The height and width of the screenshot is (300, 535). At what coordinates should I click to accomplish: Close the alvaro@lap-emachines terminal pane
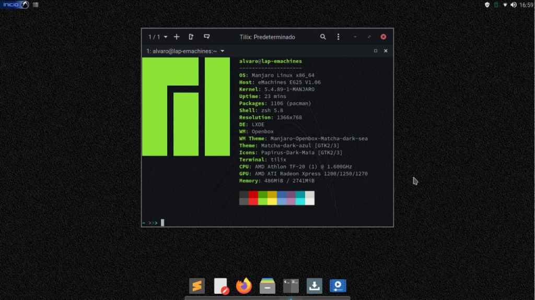tap(386, 51)
